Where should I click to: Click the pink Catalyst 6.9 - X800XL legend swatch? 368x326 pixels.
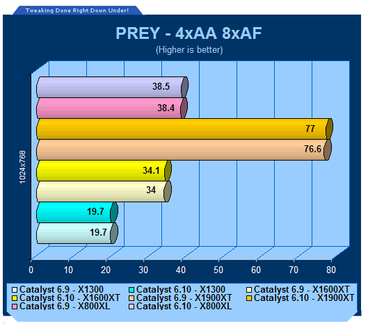tap(15, 307)
